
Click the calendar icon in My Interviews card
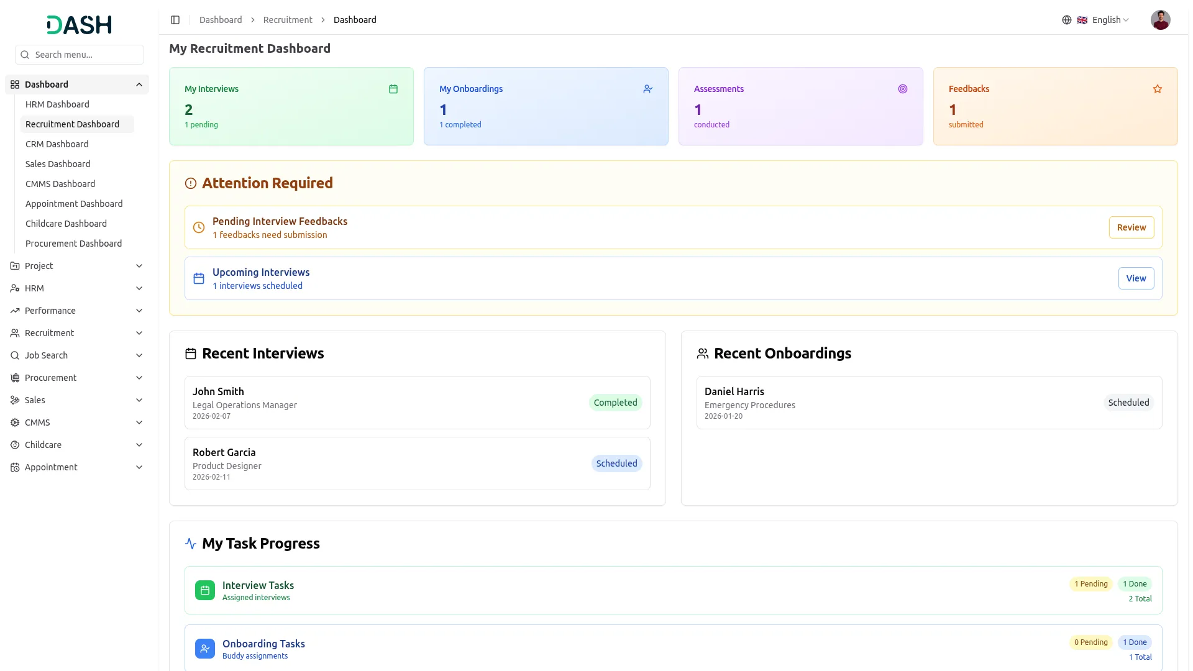pyautogui.click(x=393, y=89)
